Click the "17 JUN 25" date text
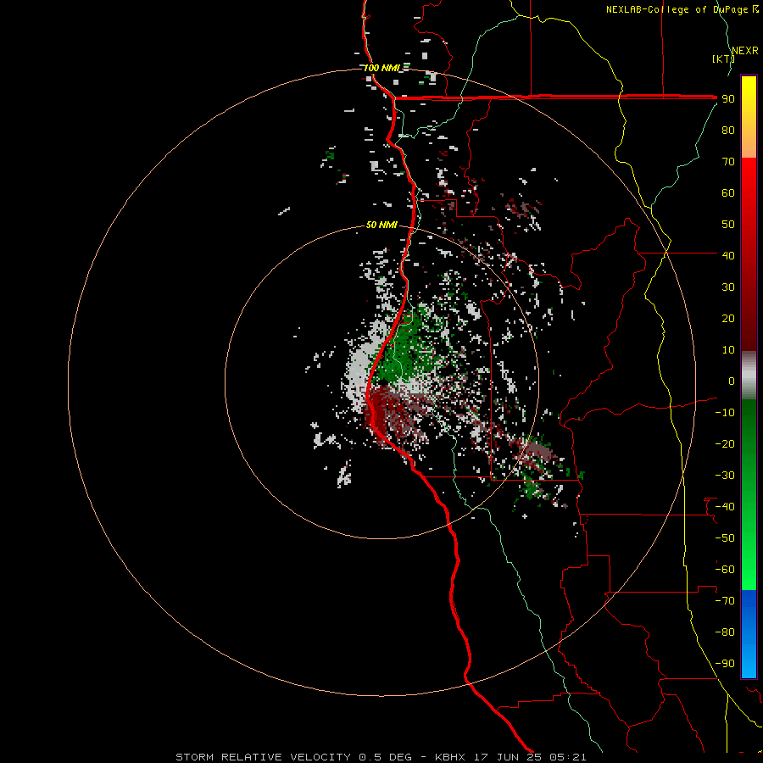The height and width of the screenshot is (763, 763). pyautogui.click(x=508, y=757)
